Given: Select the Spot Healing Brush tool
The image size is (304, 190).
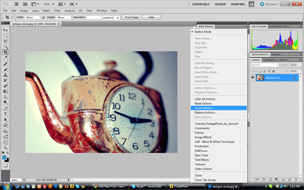Looking at the screenshot, I should (6, 64).
